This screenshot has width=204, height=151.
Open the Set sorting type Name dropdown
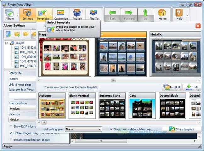click(83, 129)
